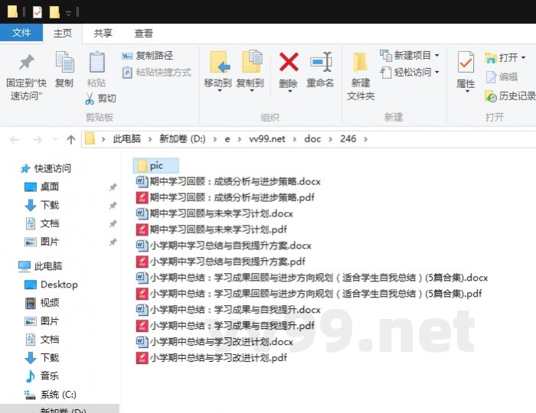Switch to the 查看 (View) tab

point(144,33)
